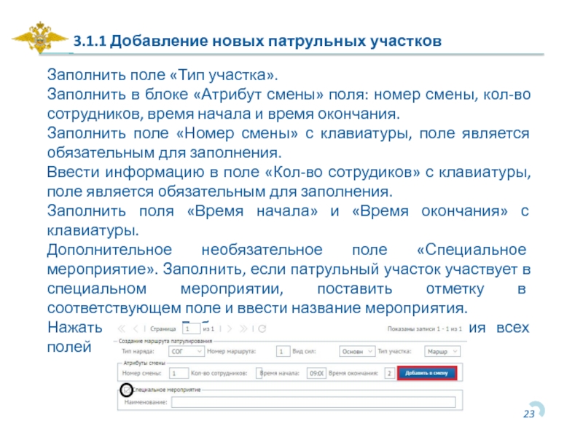Go to previous page with single-left arrow
The image size is (583, 437).
pos(136,328)
